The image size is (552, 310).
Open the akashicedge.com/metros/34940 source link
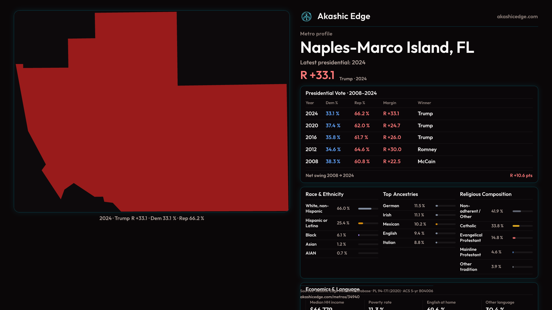(329, 297)
